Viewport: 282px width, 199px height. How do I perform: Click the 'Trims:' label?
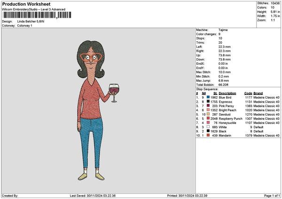[x=201, y=43]
